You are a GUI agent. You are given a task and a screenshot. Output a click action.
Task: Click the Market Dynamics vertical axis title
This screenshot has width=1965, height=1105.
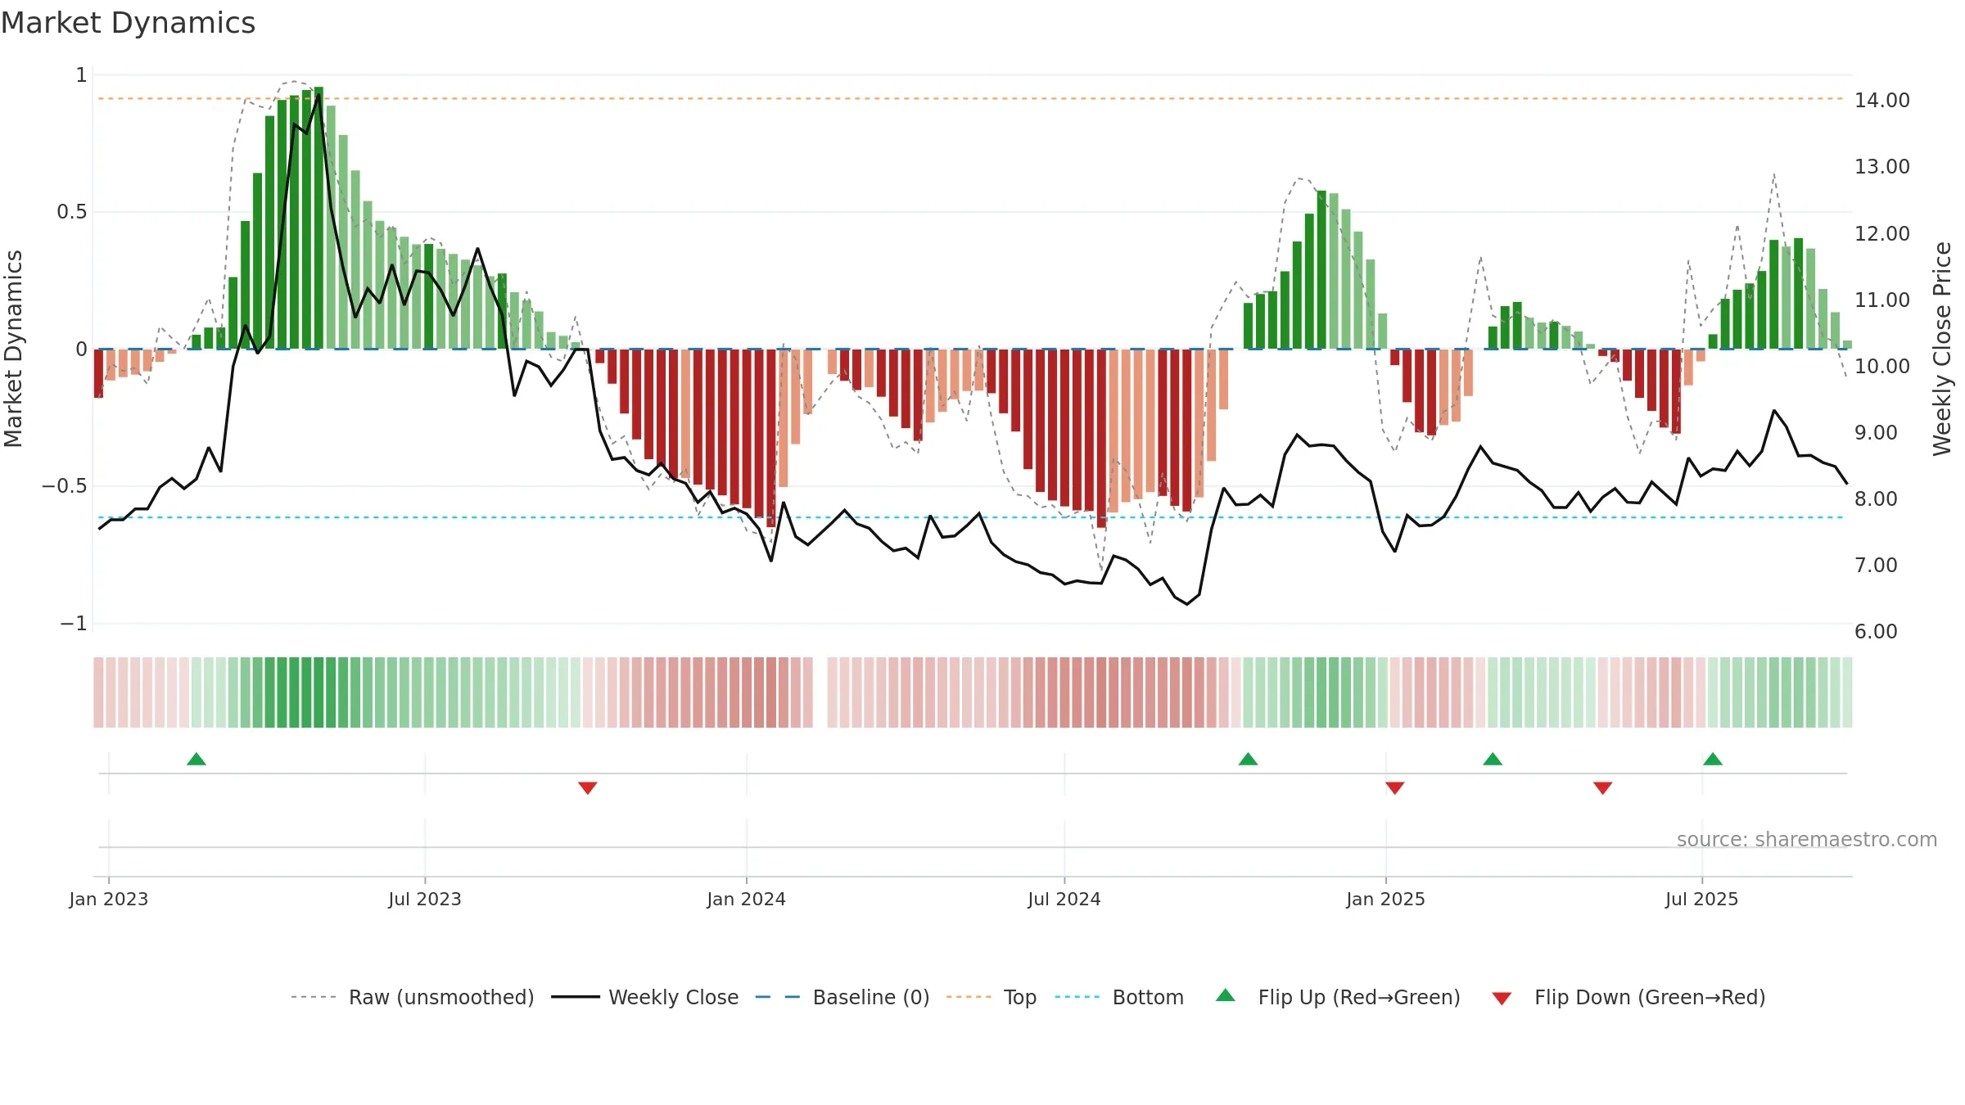point(13,349)
